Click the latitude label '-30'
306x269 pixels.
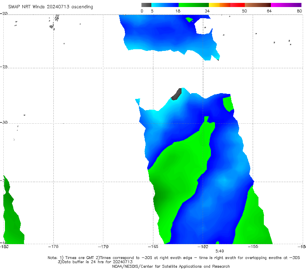(x=4, y=122)
